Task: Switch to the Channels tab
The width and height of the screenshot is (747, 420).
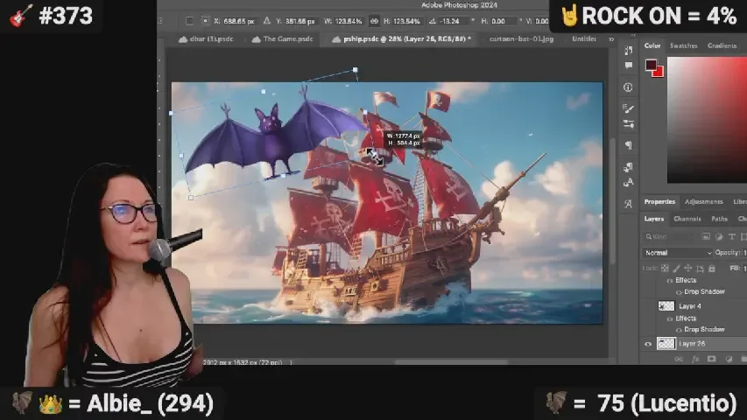Action: point(687,219)
